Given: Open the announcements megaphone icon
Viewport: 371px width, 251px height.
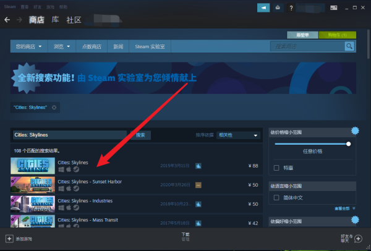Looking at the screenshot, I should (263, 8).
